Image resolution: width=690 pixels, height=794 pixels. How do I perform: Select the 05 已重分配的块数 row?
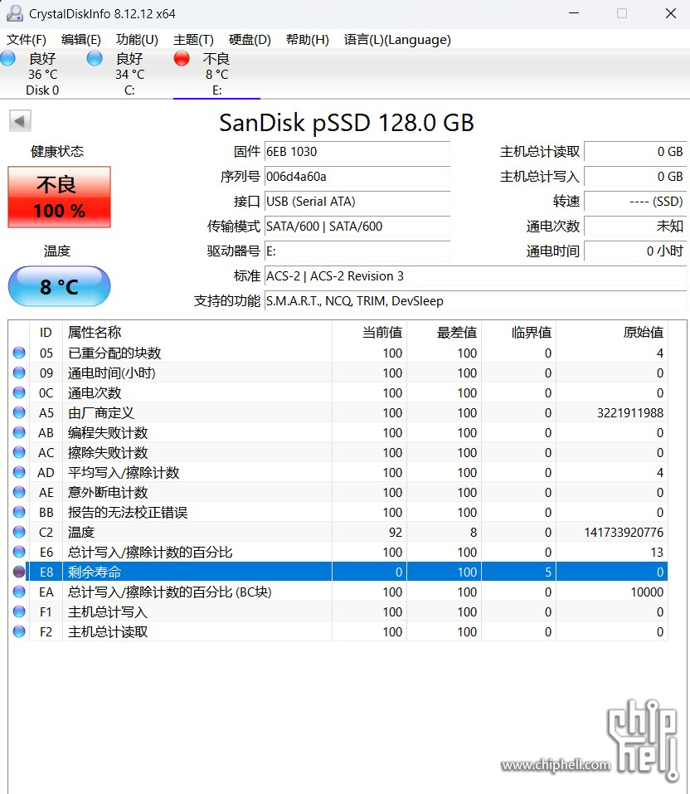(x=338, y=353)
